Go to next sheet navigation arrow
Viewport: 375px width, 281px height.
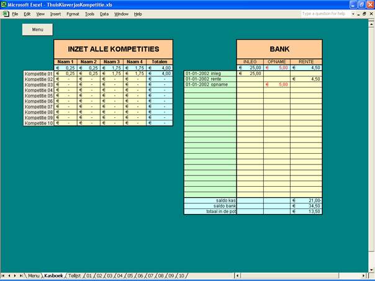click(15, 276)
